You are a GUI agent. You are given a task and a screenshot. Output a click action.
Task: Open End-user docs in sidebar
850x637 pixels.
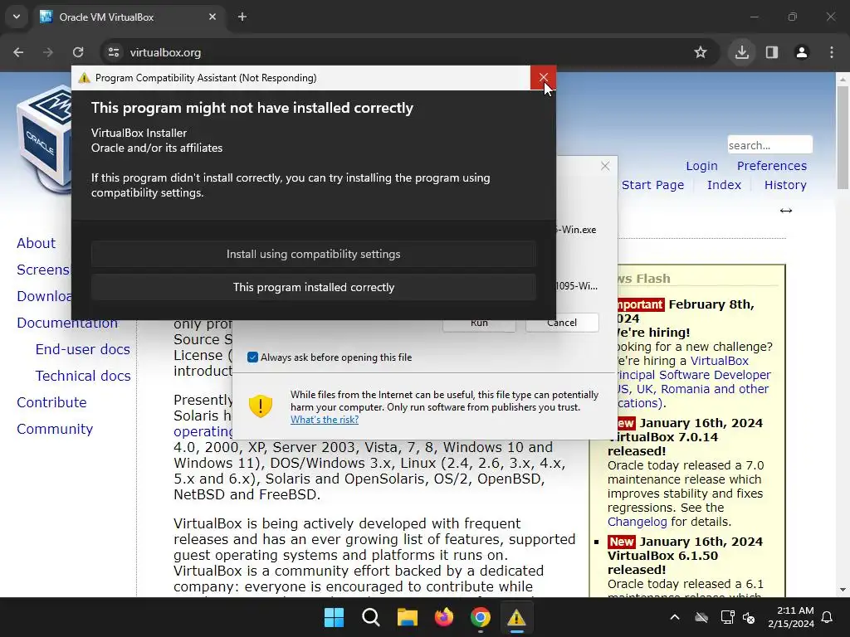pos(82,349)
